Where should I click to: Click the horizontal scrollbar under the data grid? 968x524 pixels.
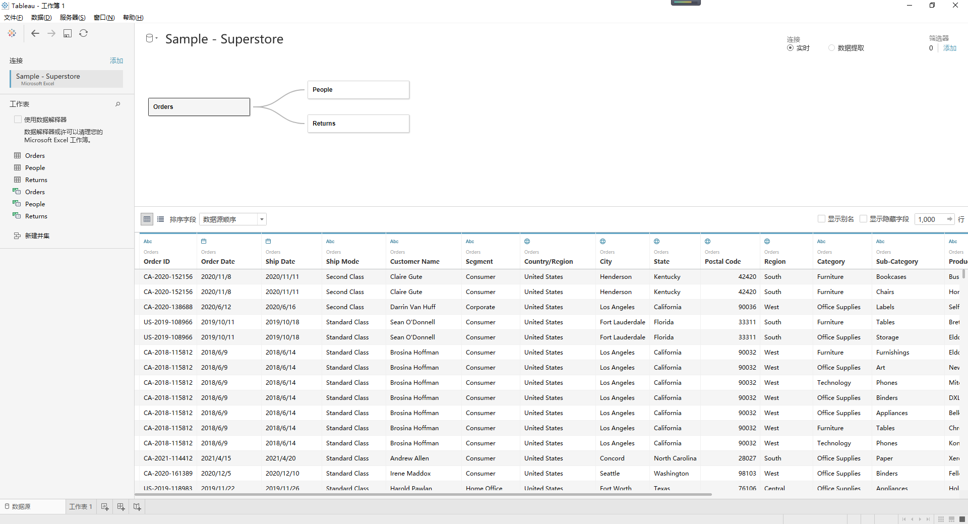(x=423, y=495)
